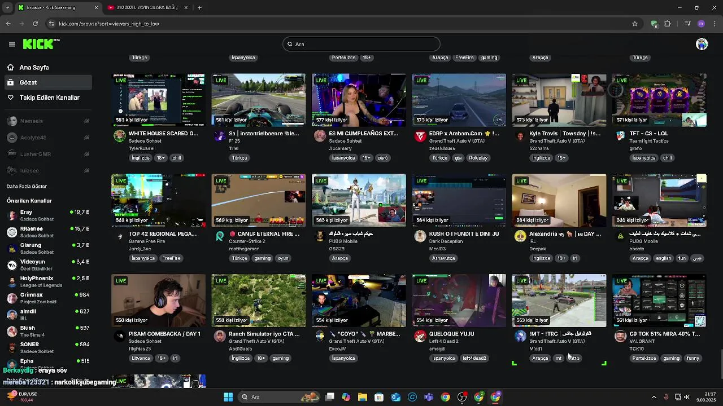723x406 pixels.
Task: Click the Ara search field
Action: [x=361, y=44]
